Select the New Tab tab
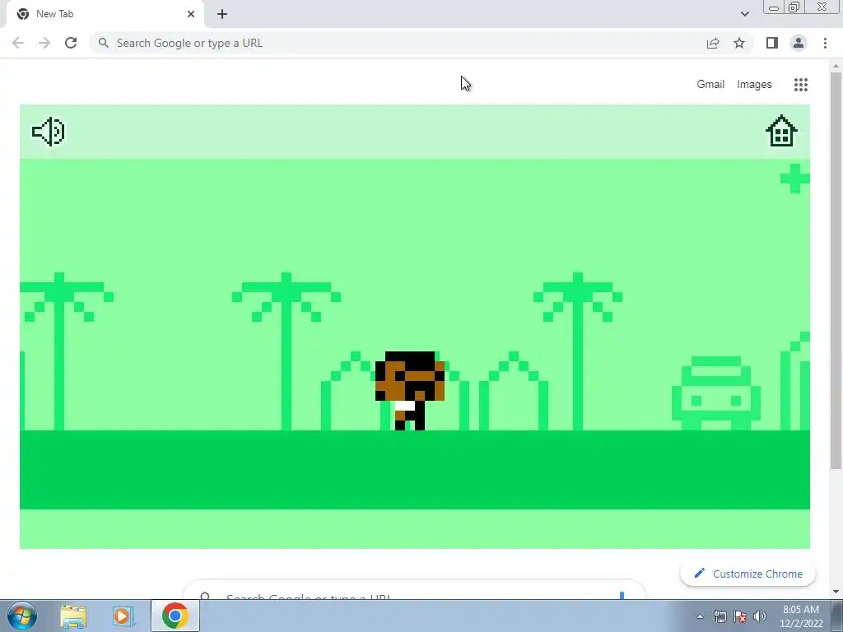The image size is (843, 632). (x=105, y=14)
